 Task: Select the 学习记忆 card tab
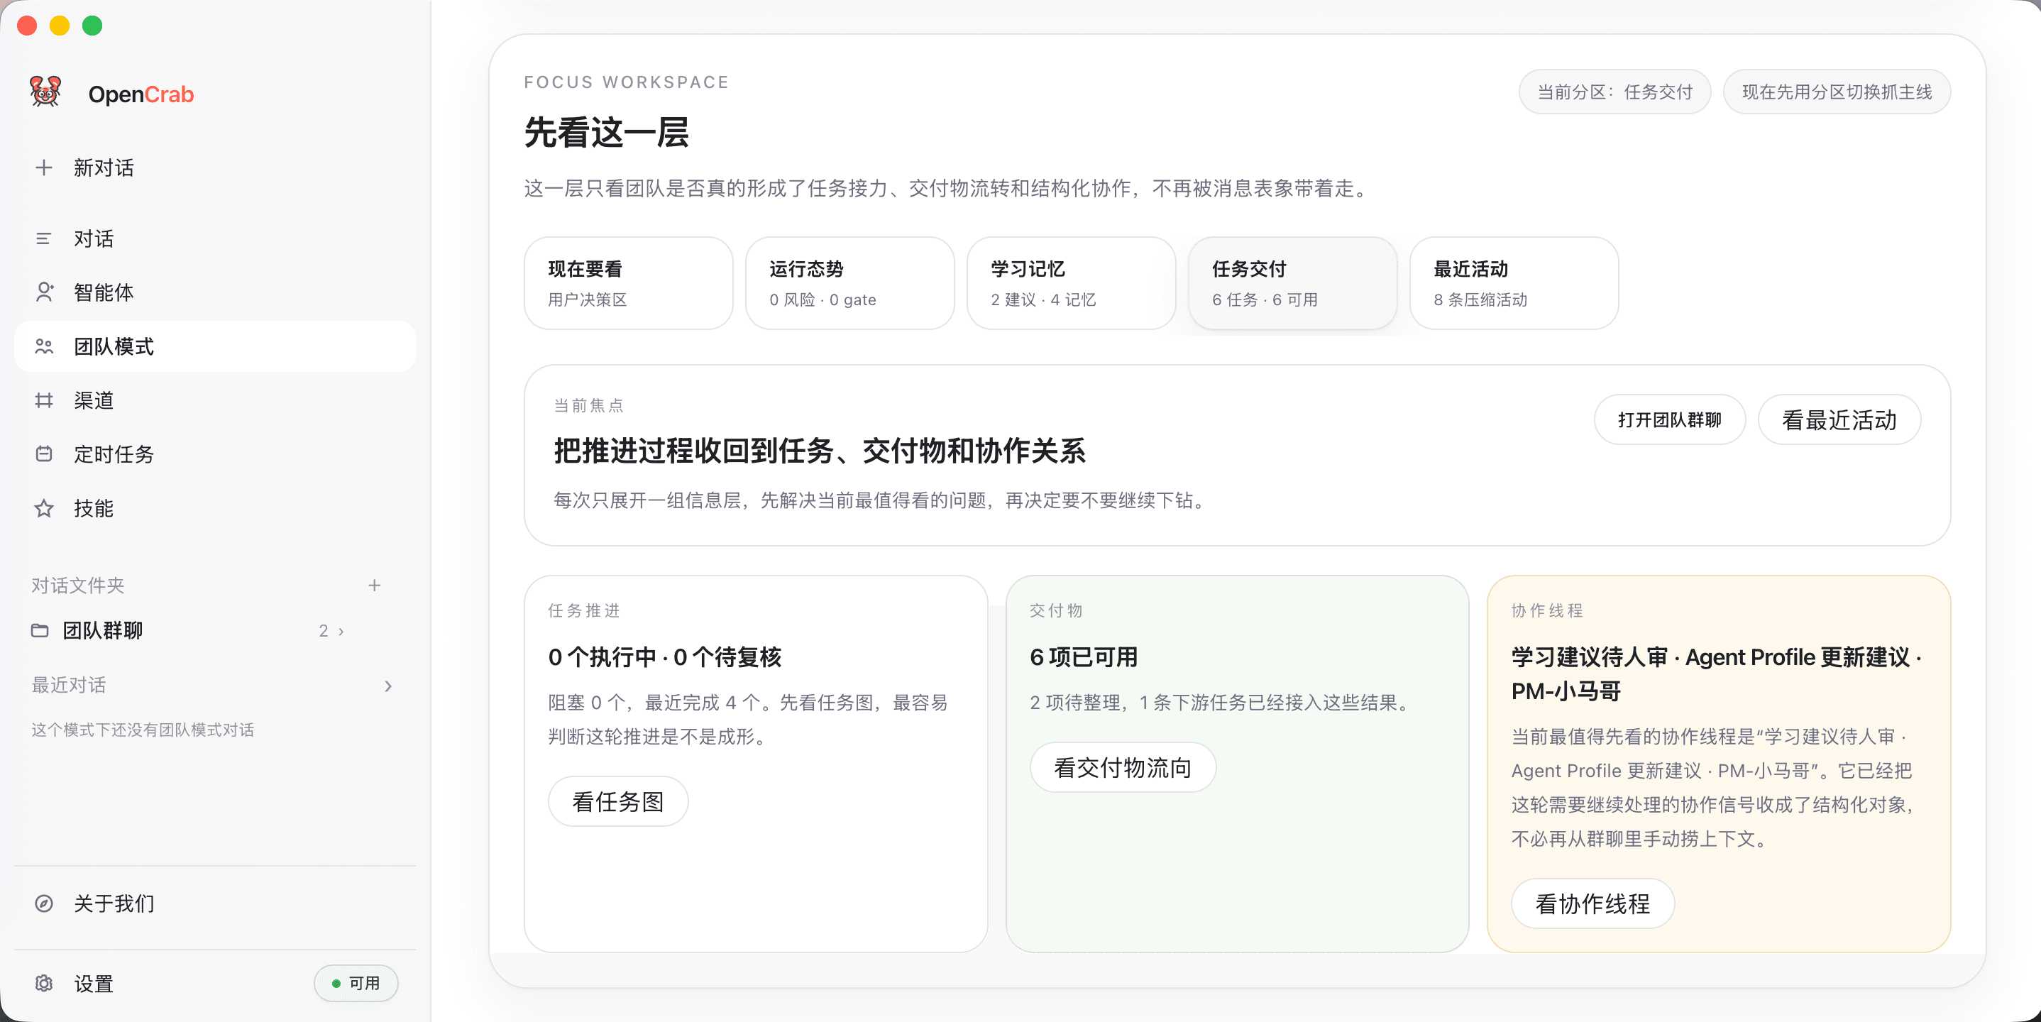[1070, 283]
